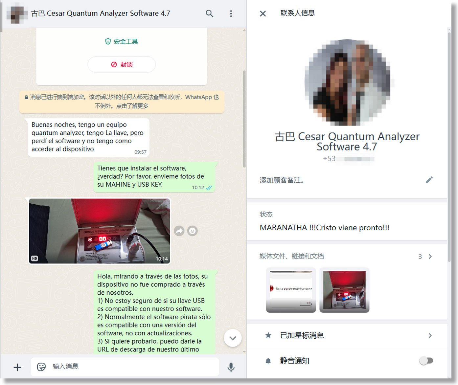458x385 pixels.
Task: Click the add customer note text
Action: [282, 180]
